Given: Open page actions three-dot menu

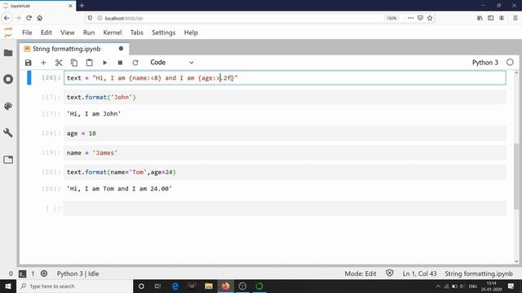Looking at the screenshot, I should [410, 18].
